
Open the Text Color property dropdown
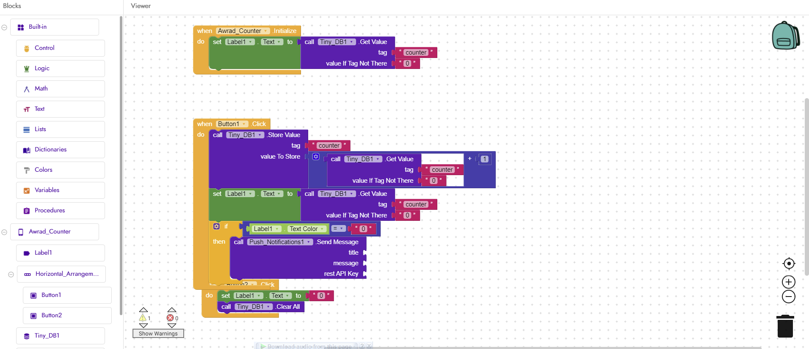pyautogui.click(x=307, y=229)
